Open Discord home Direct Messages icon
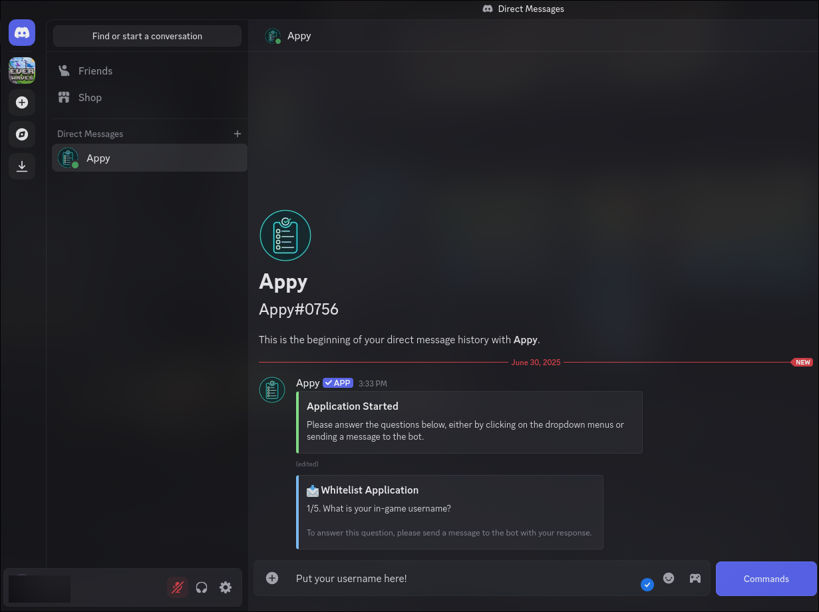 pyautogui.click(x=22, y=33)
